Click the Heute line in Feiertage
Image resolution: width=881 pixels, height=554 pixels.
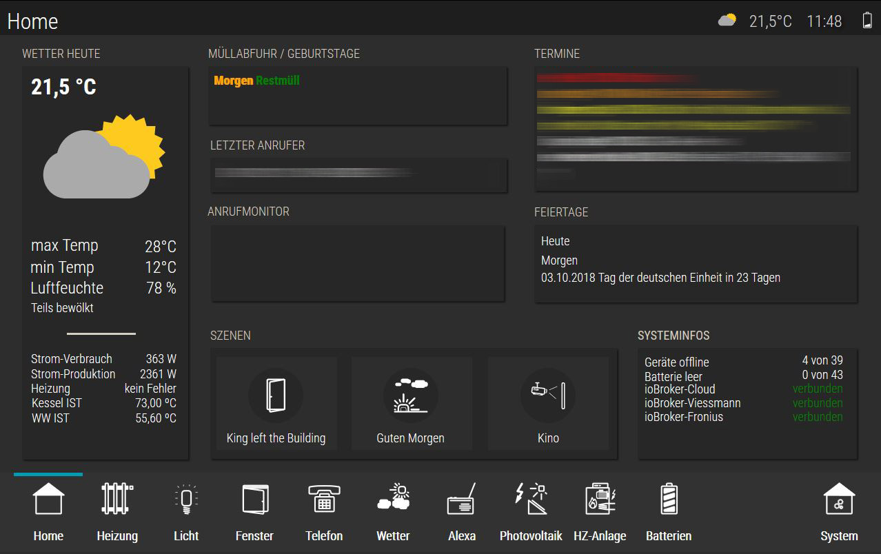point(556,241)
